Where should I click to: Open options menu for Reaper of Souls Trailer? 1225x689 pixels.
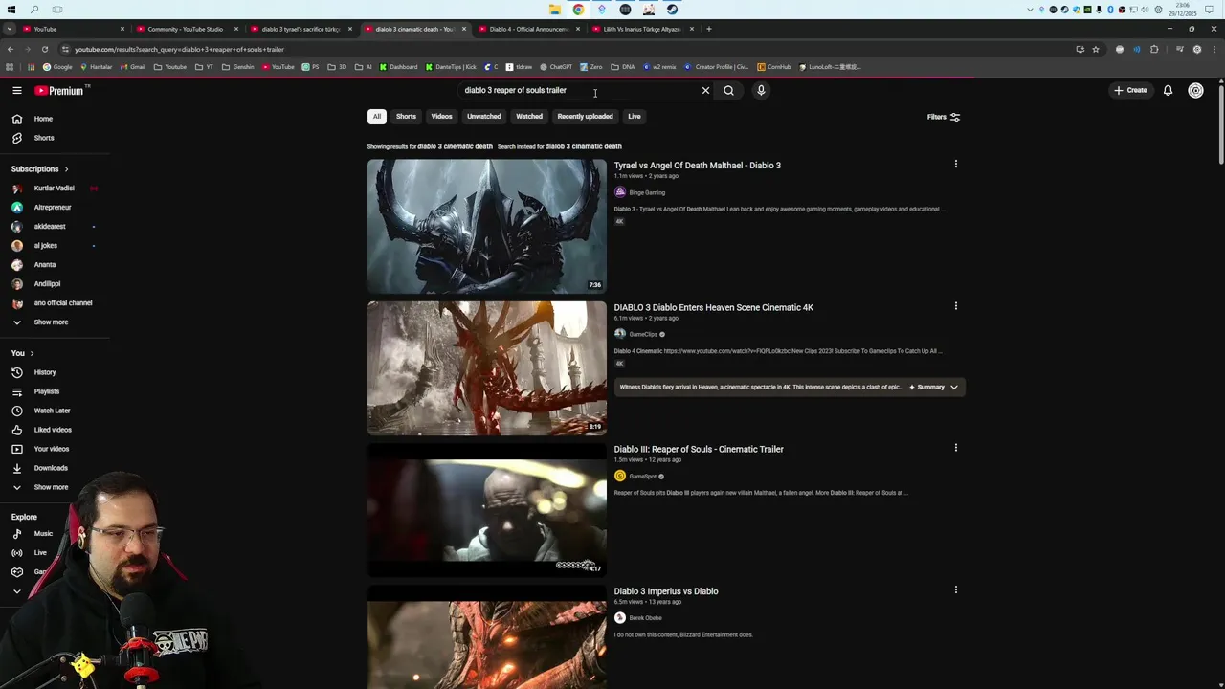(x=955, y=447)
